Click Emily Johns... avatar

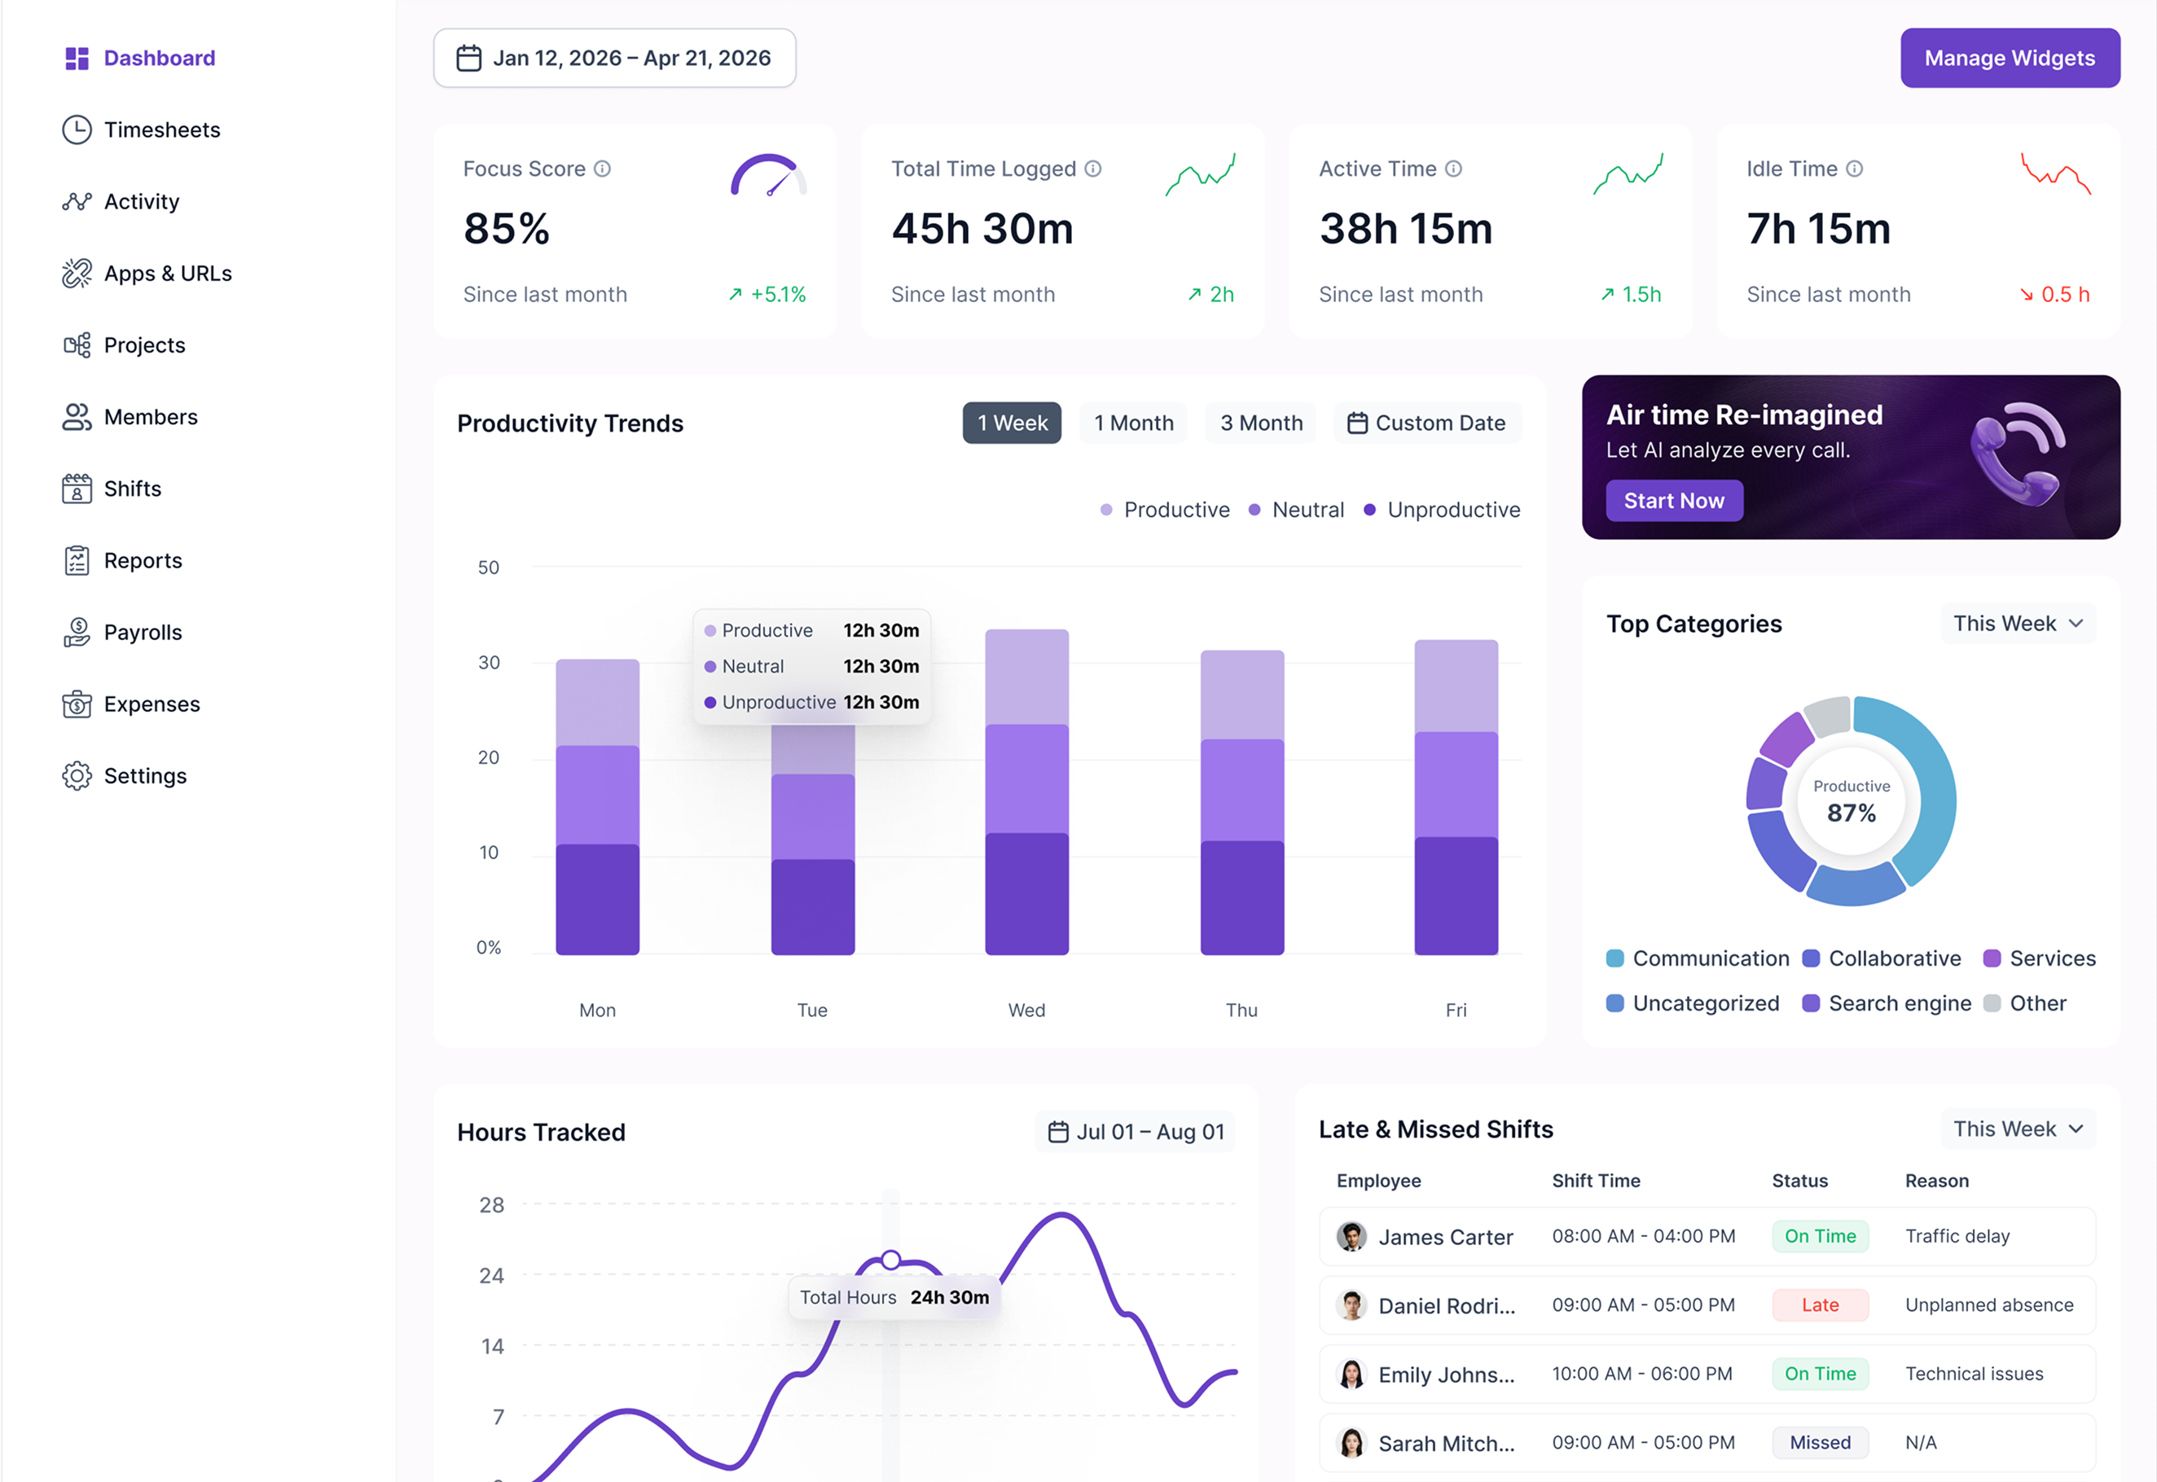tap(1351, 1375)
